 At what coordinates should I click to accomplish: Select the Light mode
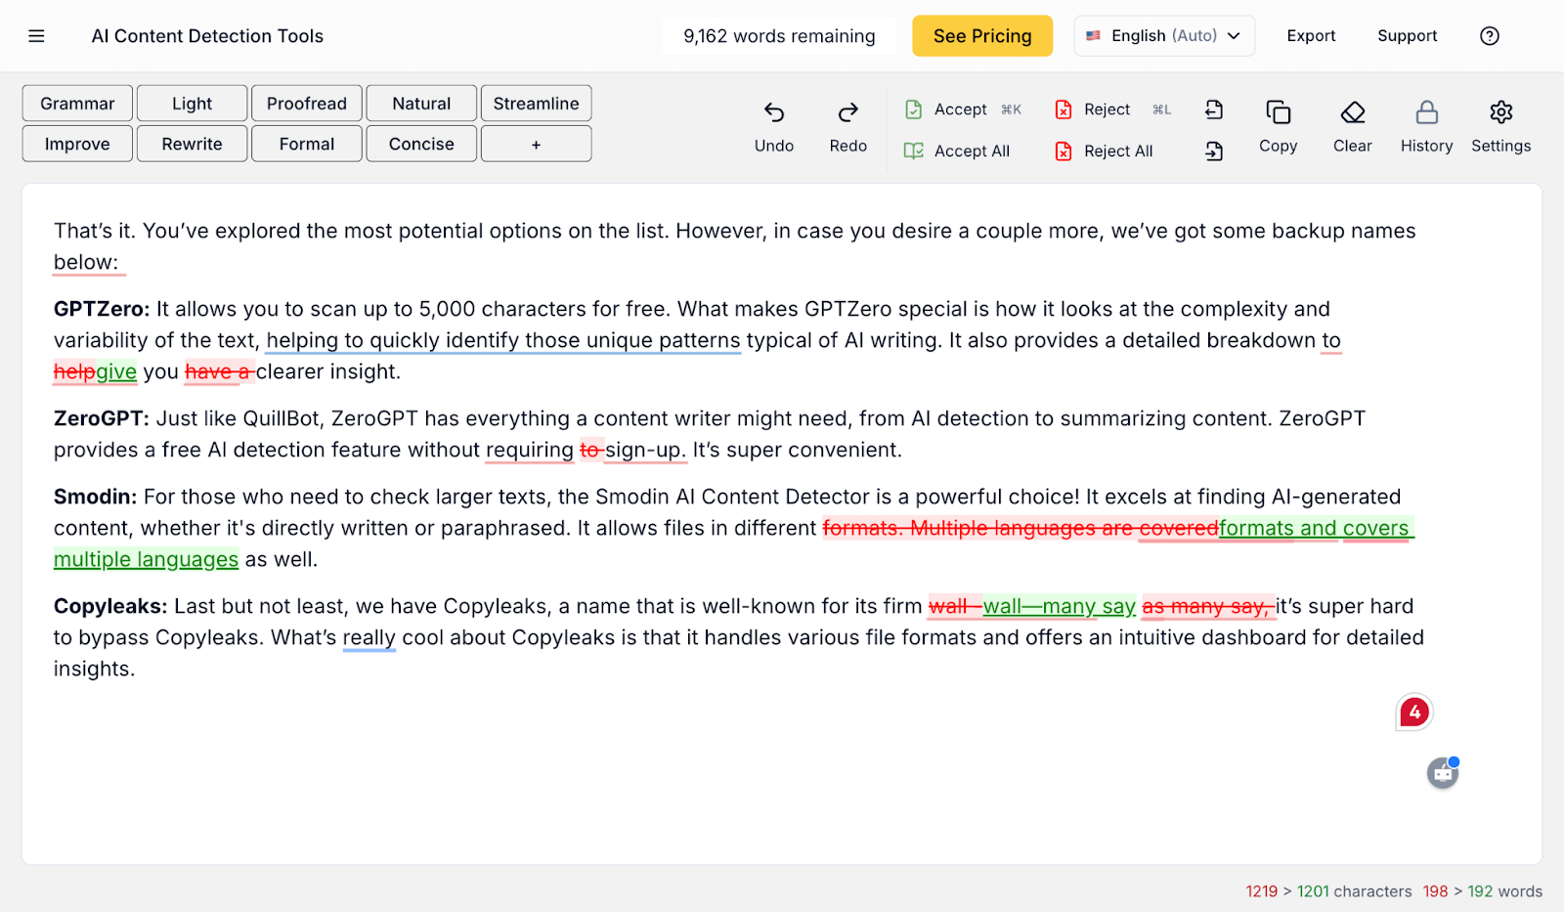[192, 104]
